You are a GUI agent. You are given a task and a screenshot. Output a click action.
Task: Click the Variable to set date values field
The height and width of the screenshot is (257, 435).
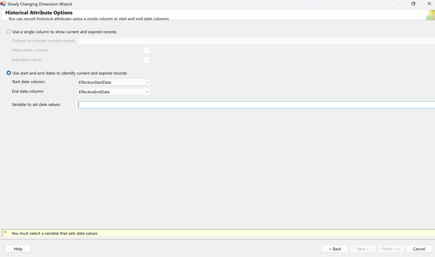click(256, 105)
